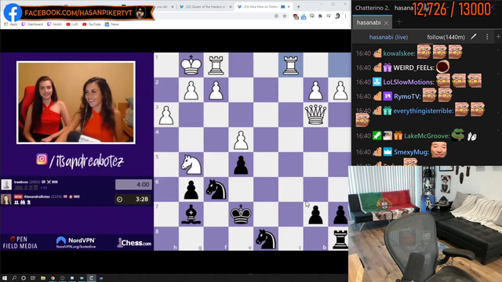Click the black knight next to the white knight
The height and width of the screenshot is (282, 502).
pyautogui.click(x=216, y=190)
